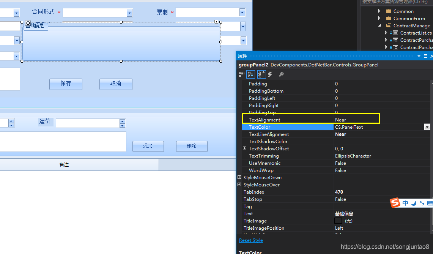
Task: Click the 取消 button
Action: [x=116, y=84]
